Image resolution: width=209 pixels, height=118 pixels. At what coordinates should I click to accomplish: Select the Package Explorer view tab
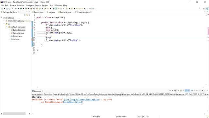pos(10,12)
